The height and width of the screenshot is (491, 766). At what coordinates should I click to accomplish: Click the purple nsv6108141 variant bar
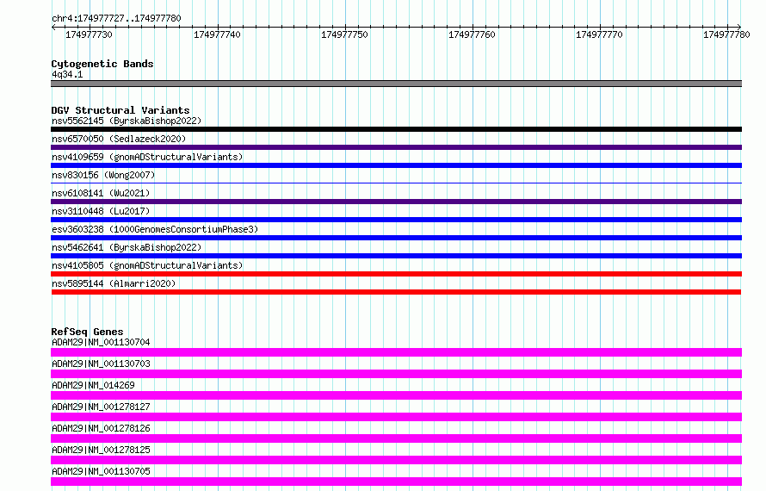396,202
